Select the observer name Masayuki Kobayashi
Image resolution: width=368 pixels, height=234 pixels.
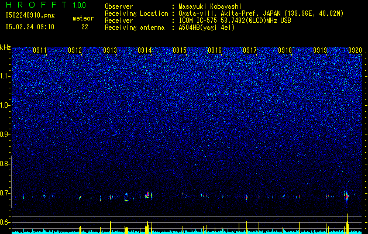tap(210, 6)
